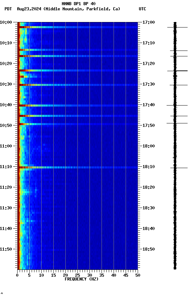
Task: Click the broadband event band near 10:13
Action: click(x=77, y=50)
